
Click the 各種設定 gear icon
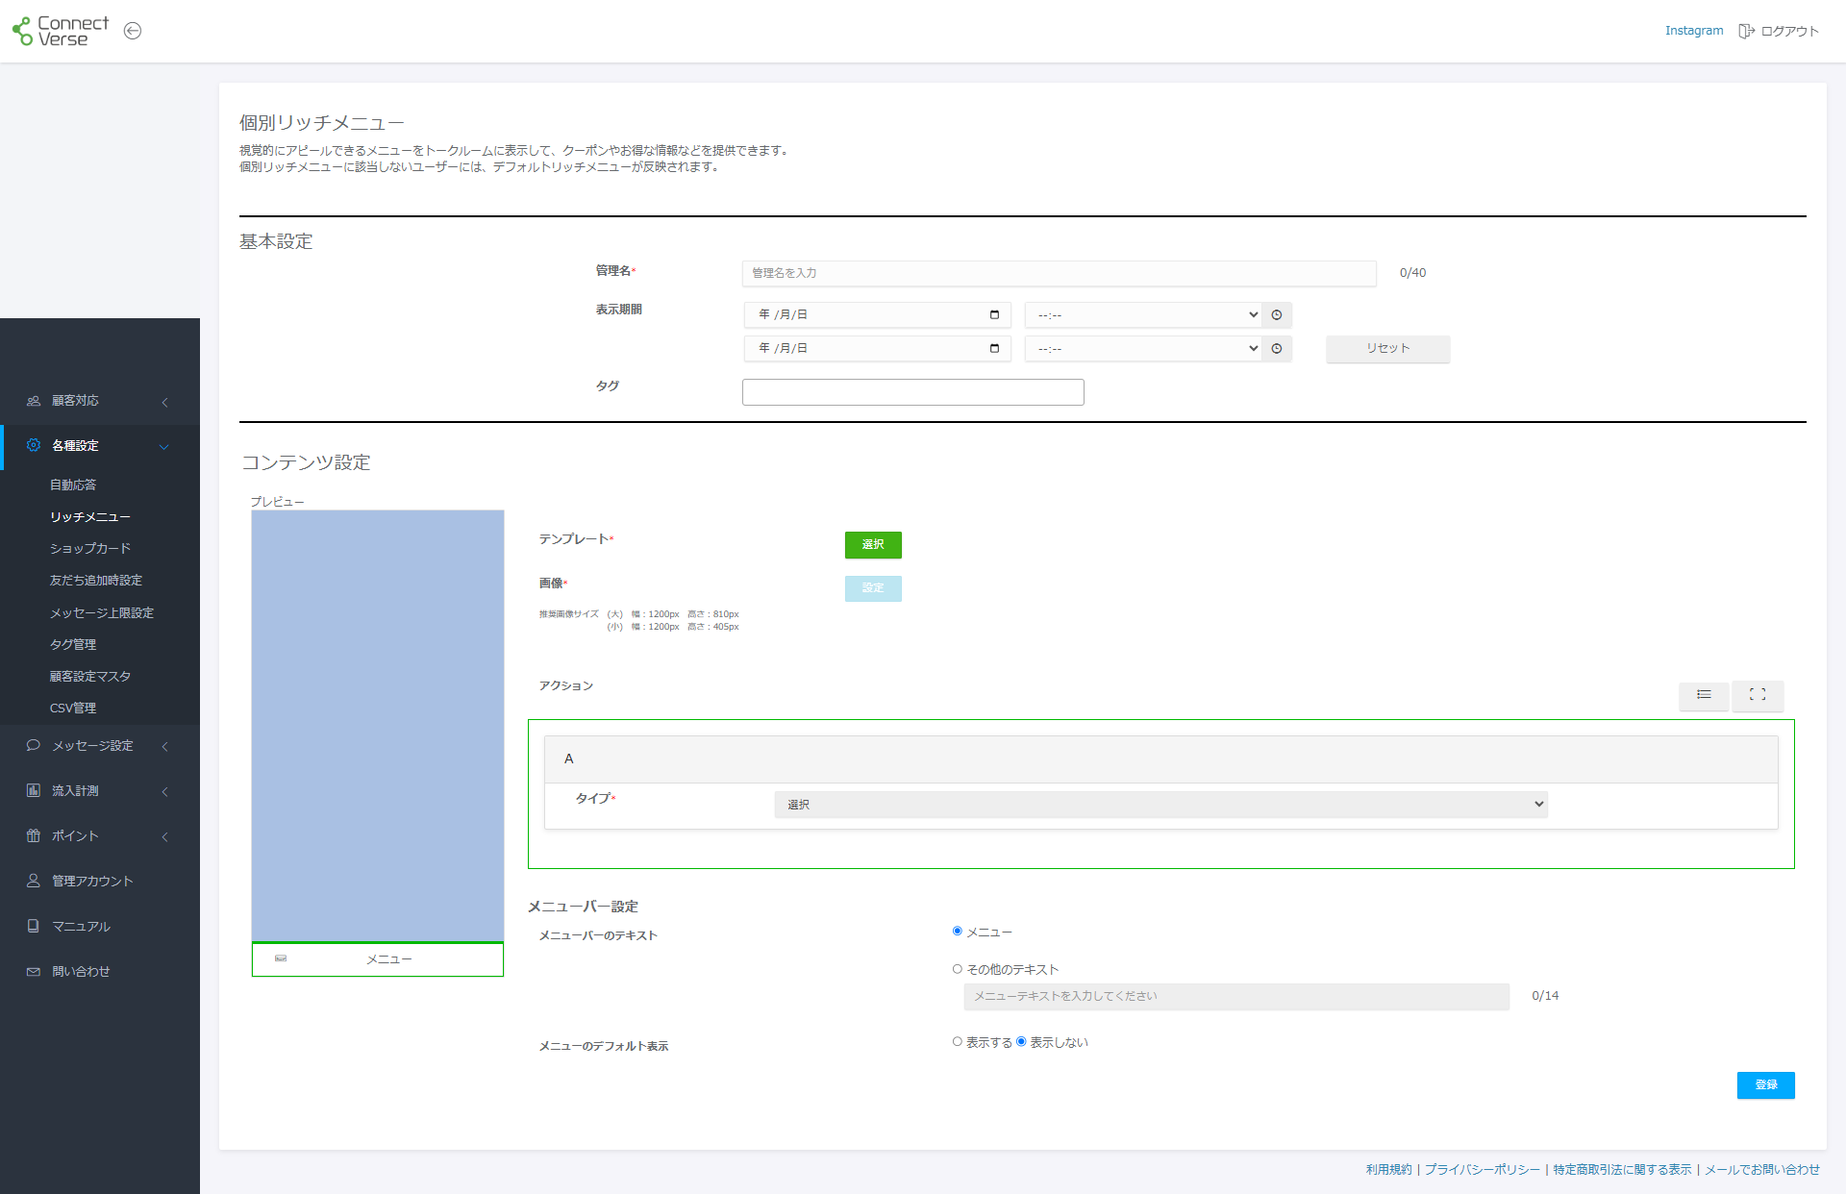34,445
